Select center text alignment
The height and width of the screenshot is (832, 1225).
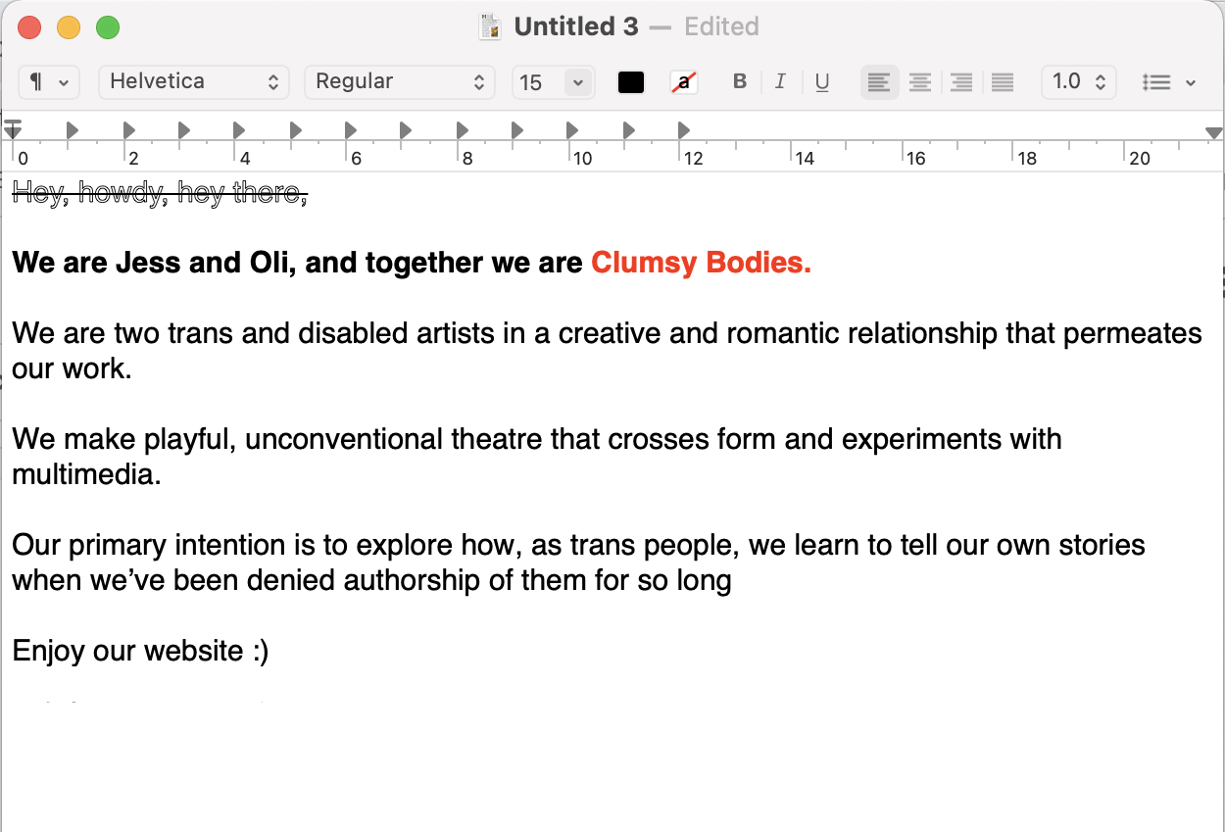coord(919,82)
